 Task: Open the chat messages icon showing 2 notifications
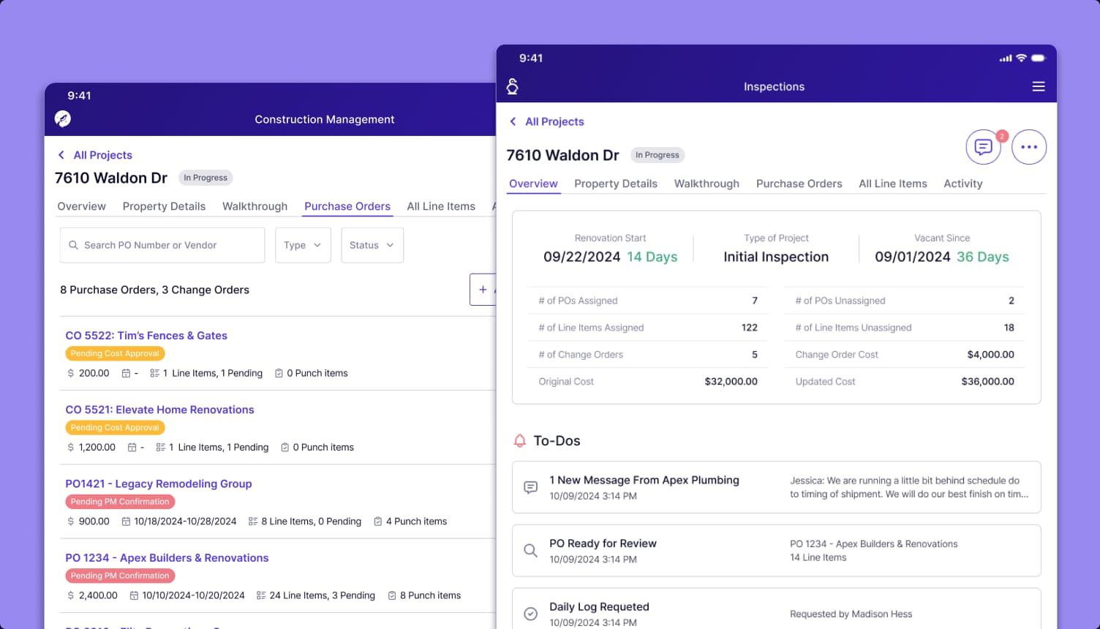coord(983,146)
